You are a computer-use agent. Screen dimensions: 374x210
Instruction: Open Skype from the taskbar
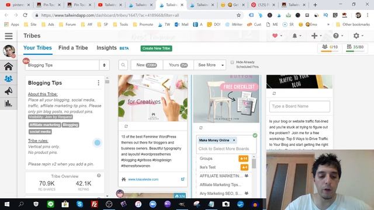(79, 204)
